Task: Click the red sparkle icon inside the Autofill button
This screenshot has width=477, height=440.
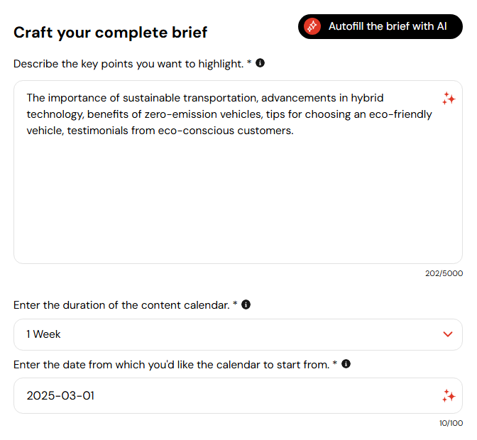Action: (x=312, y=26)
